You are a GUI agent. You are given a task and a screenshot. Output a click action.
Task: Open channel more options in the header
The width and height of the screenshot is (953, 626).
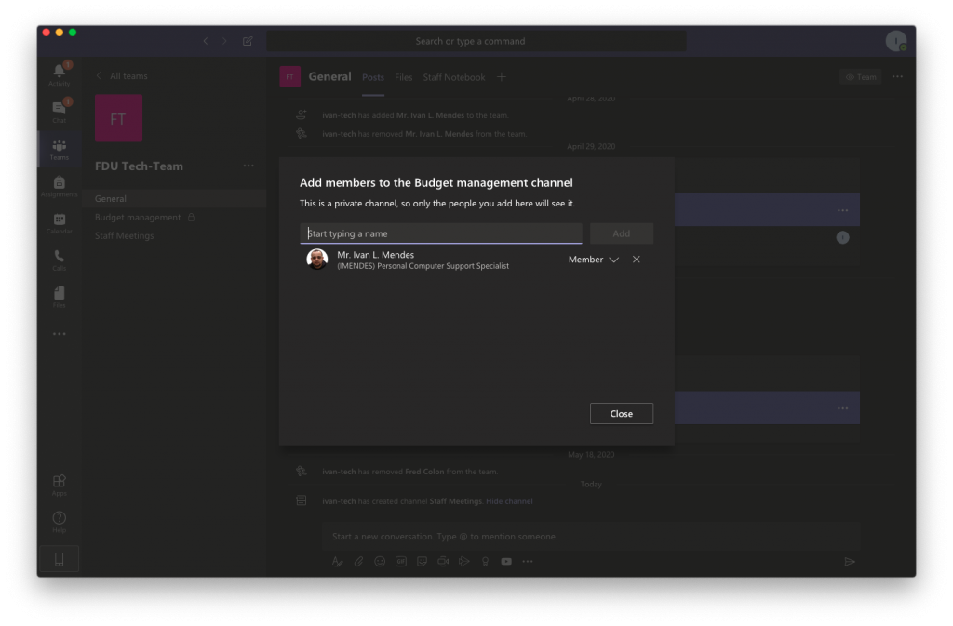point(897,77)
